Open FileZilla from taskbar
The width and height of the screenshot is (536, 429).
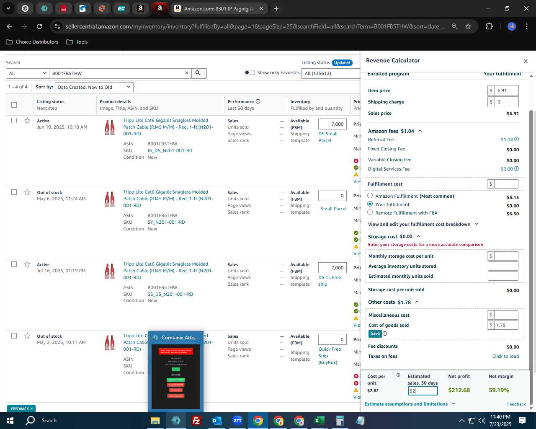click(196, 421)
